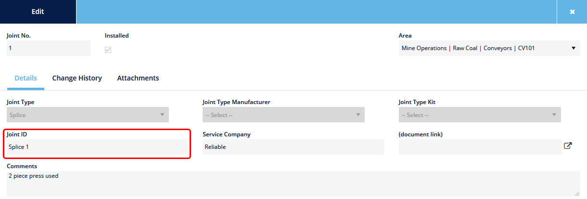Image resolution: width=587 pixels, height=199 pixels.
Task: Click the Area field showing Mine Operations
Action: click(489, 48)
